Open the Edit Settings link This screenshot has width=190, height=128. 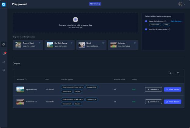(176, 21)
